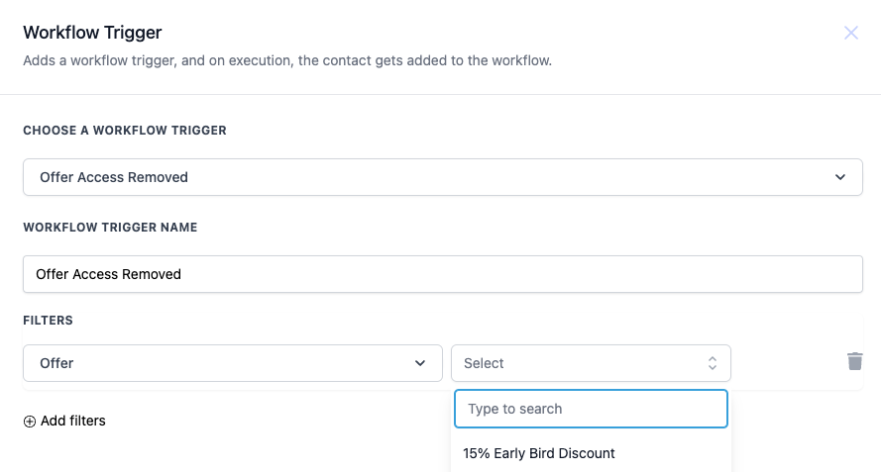Click the Workflow Trigger dialog title
The height and width of the screenshot is (472, 881).
pos(92,33)
